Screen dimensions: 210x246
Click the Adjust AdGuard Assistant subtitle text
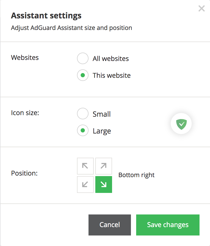click(71, 28)
